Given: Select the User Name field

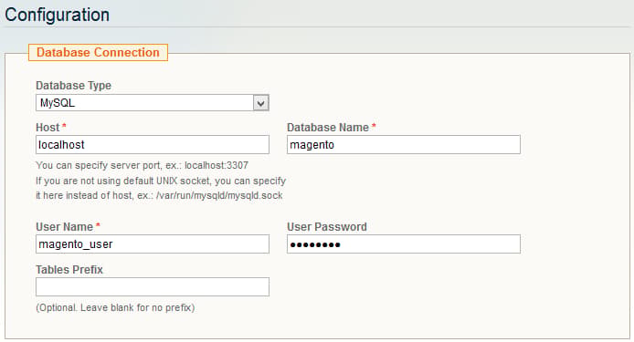Looking at the screenshot, I should [152, 244].
